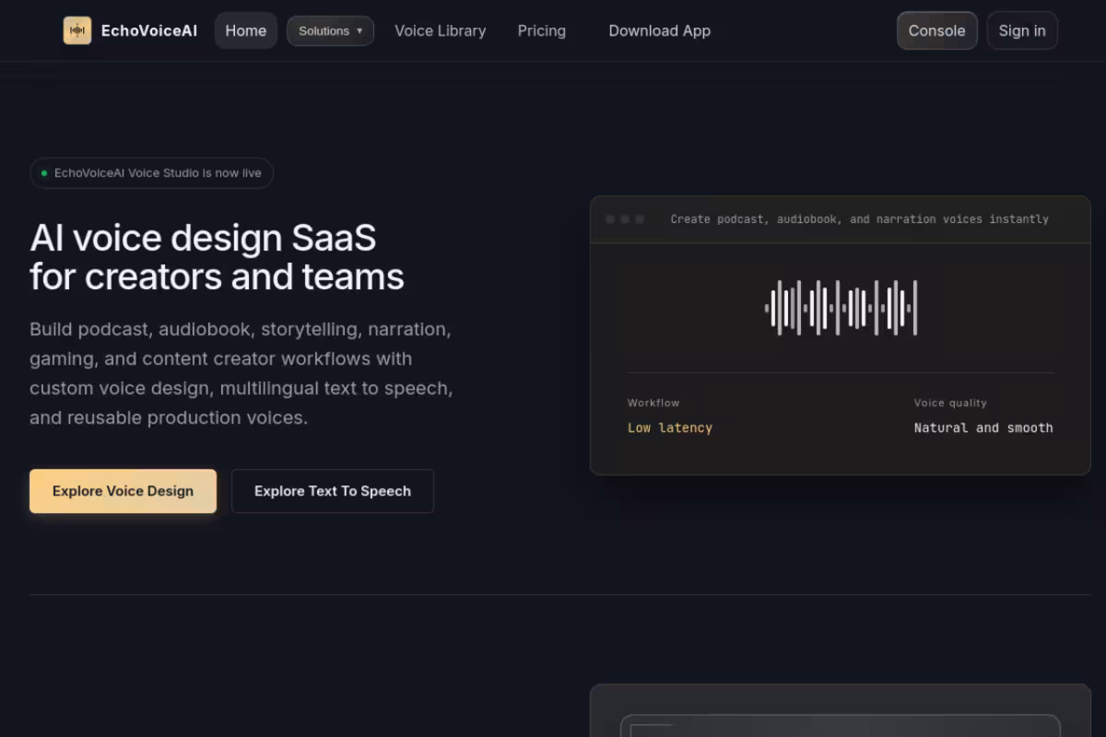1106x737 pixels.
Task: Open the Download App link
Action: click(x=660, y=30)
